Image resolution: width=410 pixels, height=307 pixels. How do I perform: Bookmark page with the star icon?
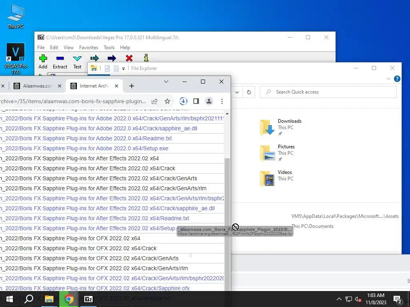pos(167,101)
